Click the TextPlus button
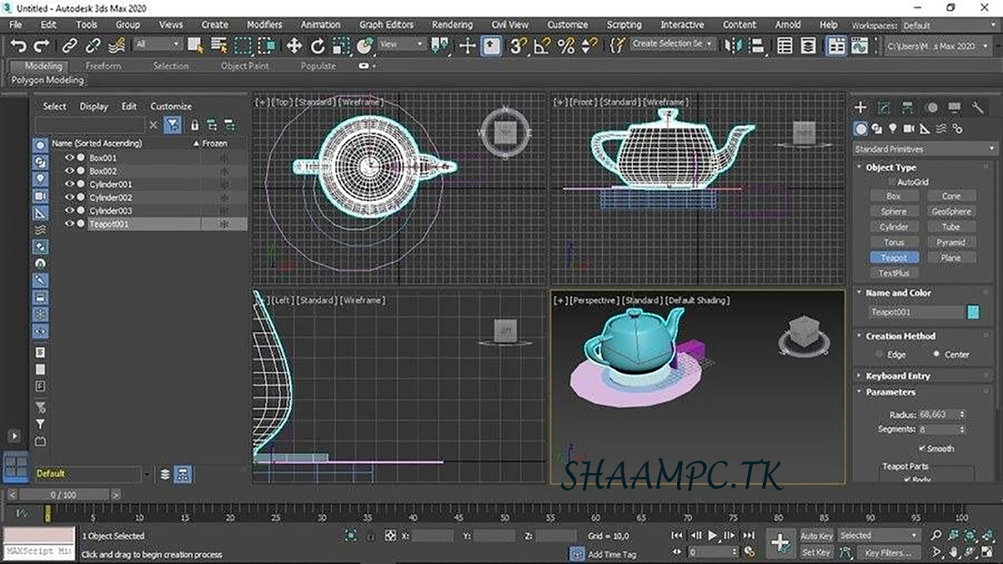The width and height of the screenshot is (1003, 564). click(x=894, y=273)
